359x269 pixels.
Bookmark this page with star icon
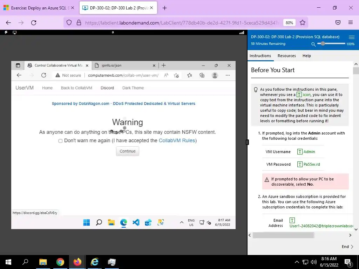point(303,22)
